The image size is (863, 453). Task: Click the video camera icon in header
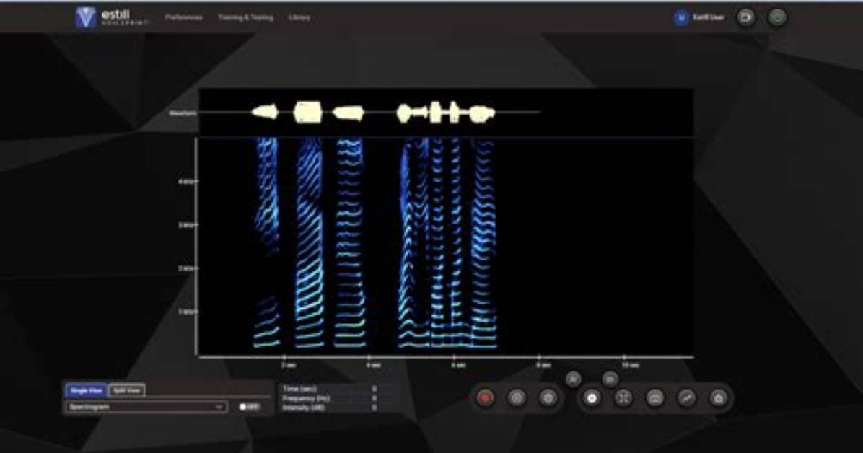[746, 17]
